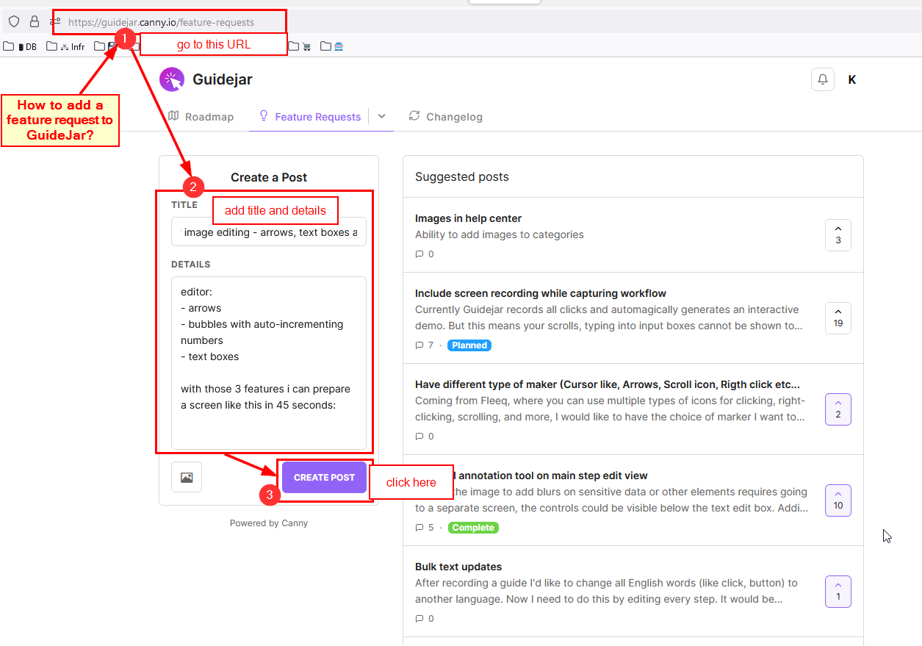Screen dimensions: 922x646
Task: Click the Title input field
Action: click(x=269, y=232)
